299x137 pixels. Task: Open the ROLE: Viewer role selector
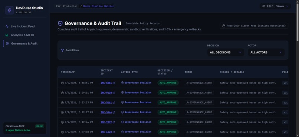275,6
